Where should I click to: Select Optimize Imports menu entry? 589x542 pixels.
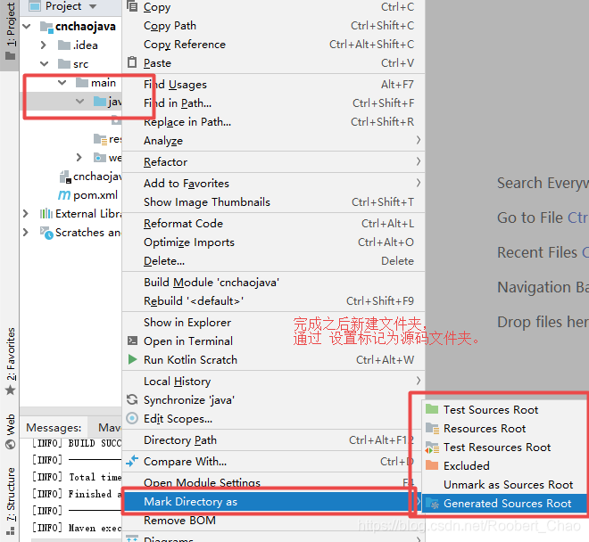click(273, 242)
